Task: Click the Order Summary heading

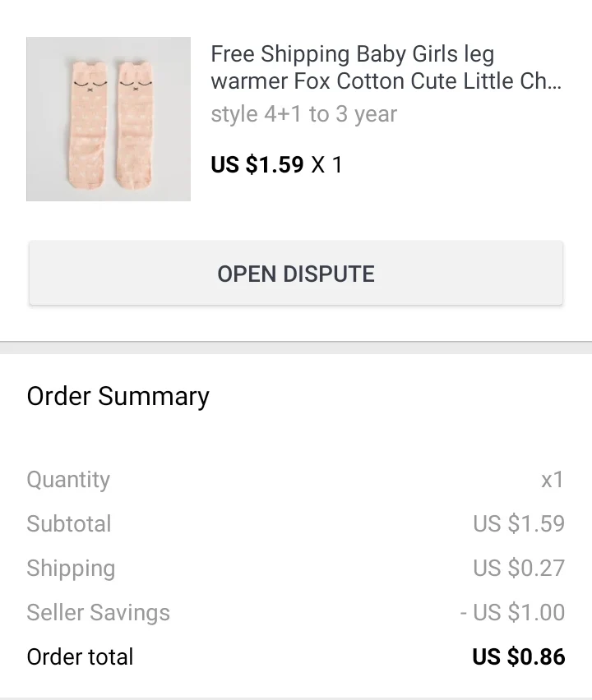Action: point(118,396)
